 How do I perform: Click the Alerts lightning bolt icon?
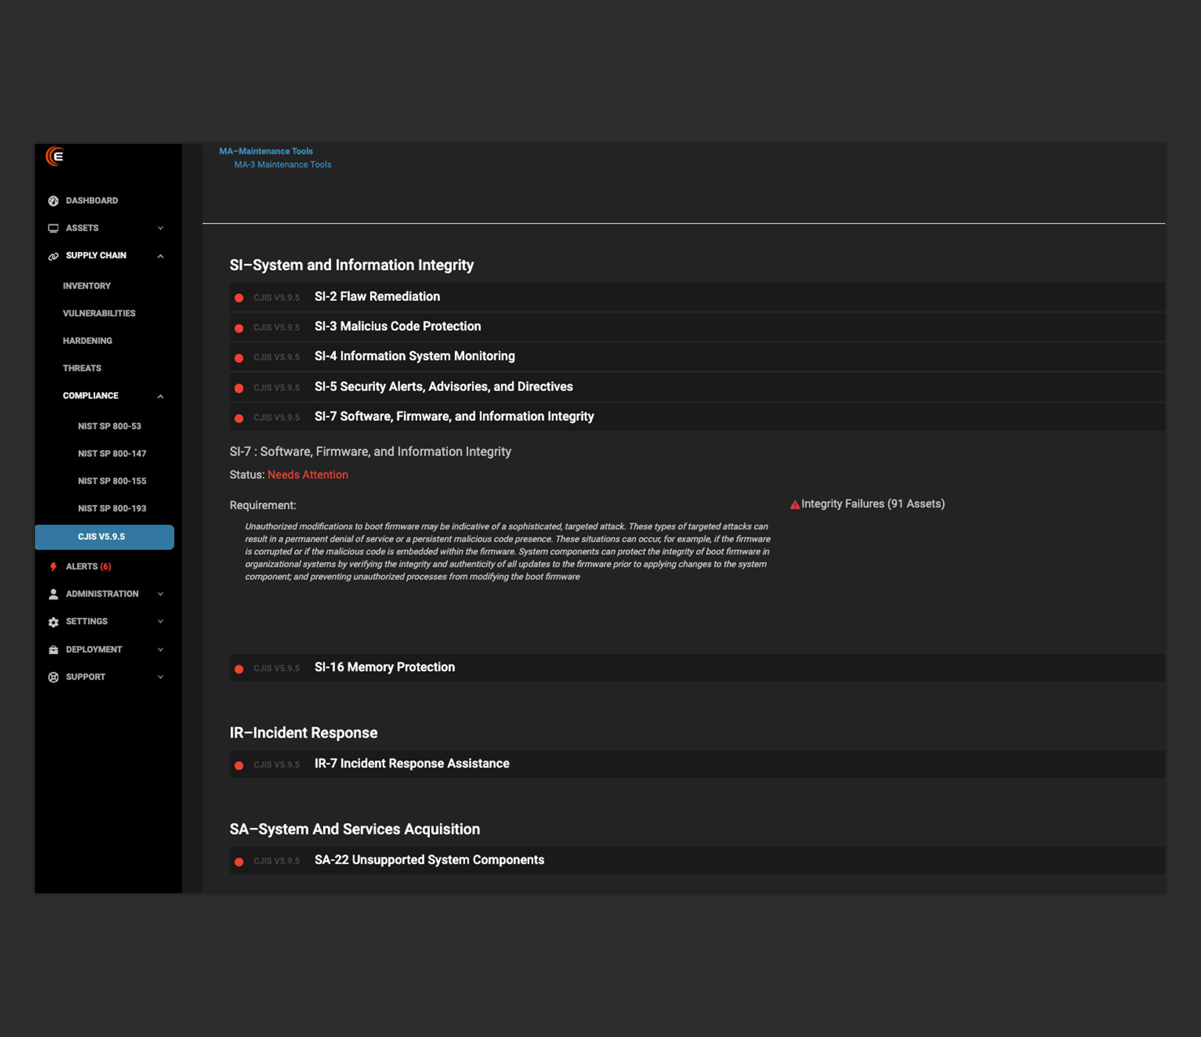click(x=53, y=567)
